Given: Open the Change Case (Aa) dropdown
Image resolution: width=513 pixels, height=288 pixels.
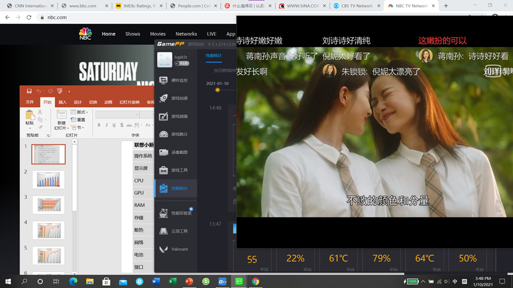Looking at the screenshot, I should [x=149, y=125].
